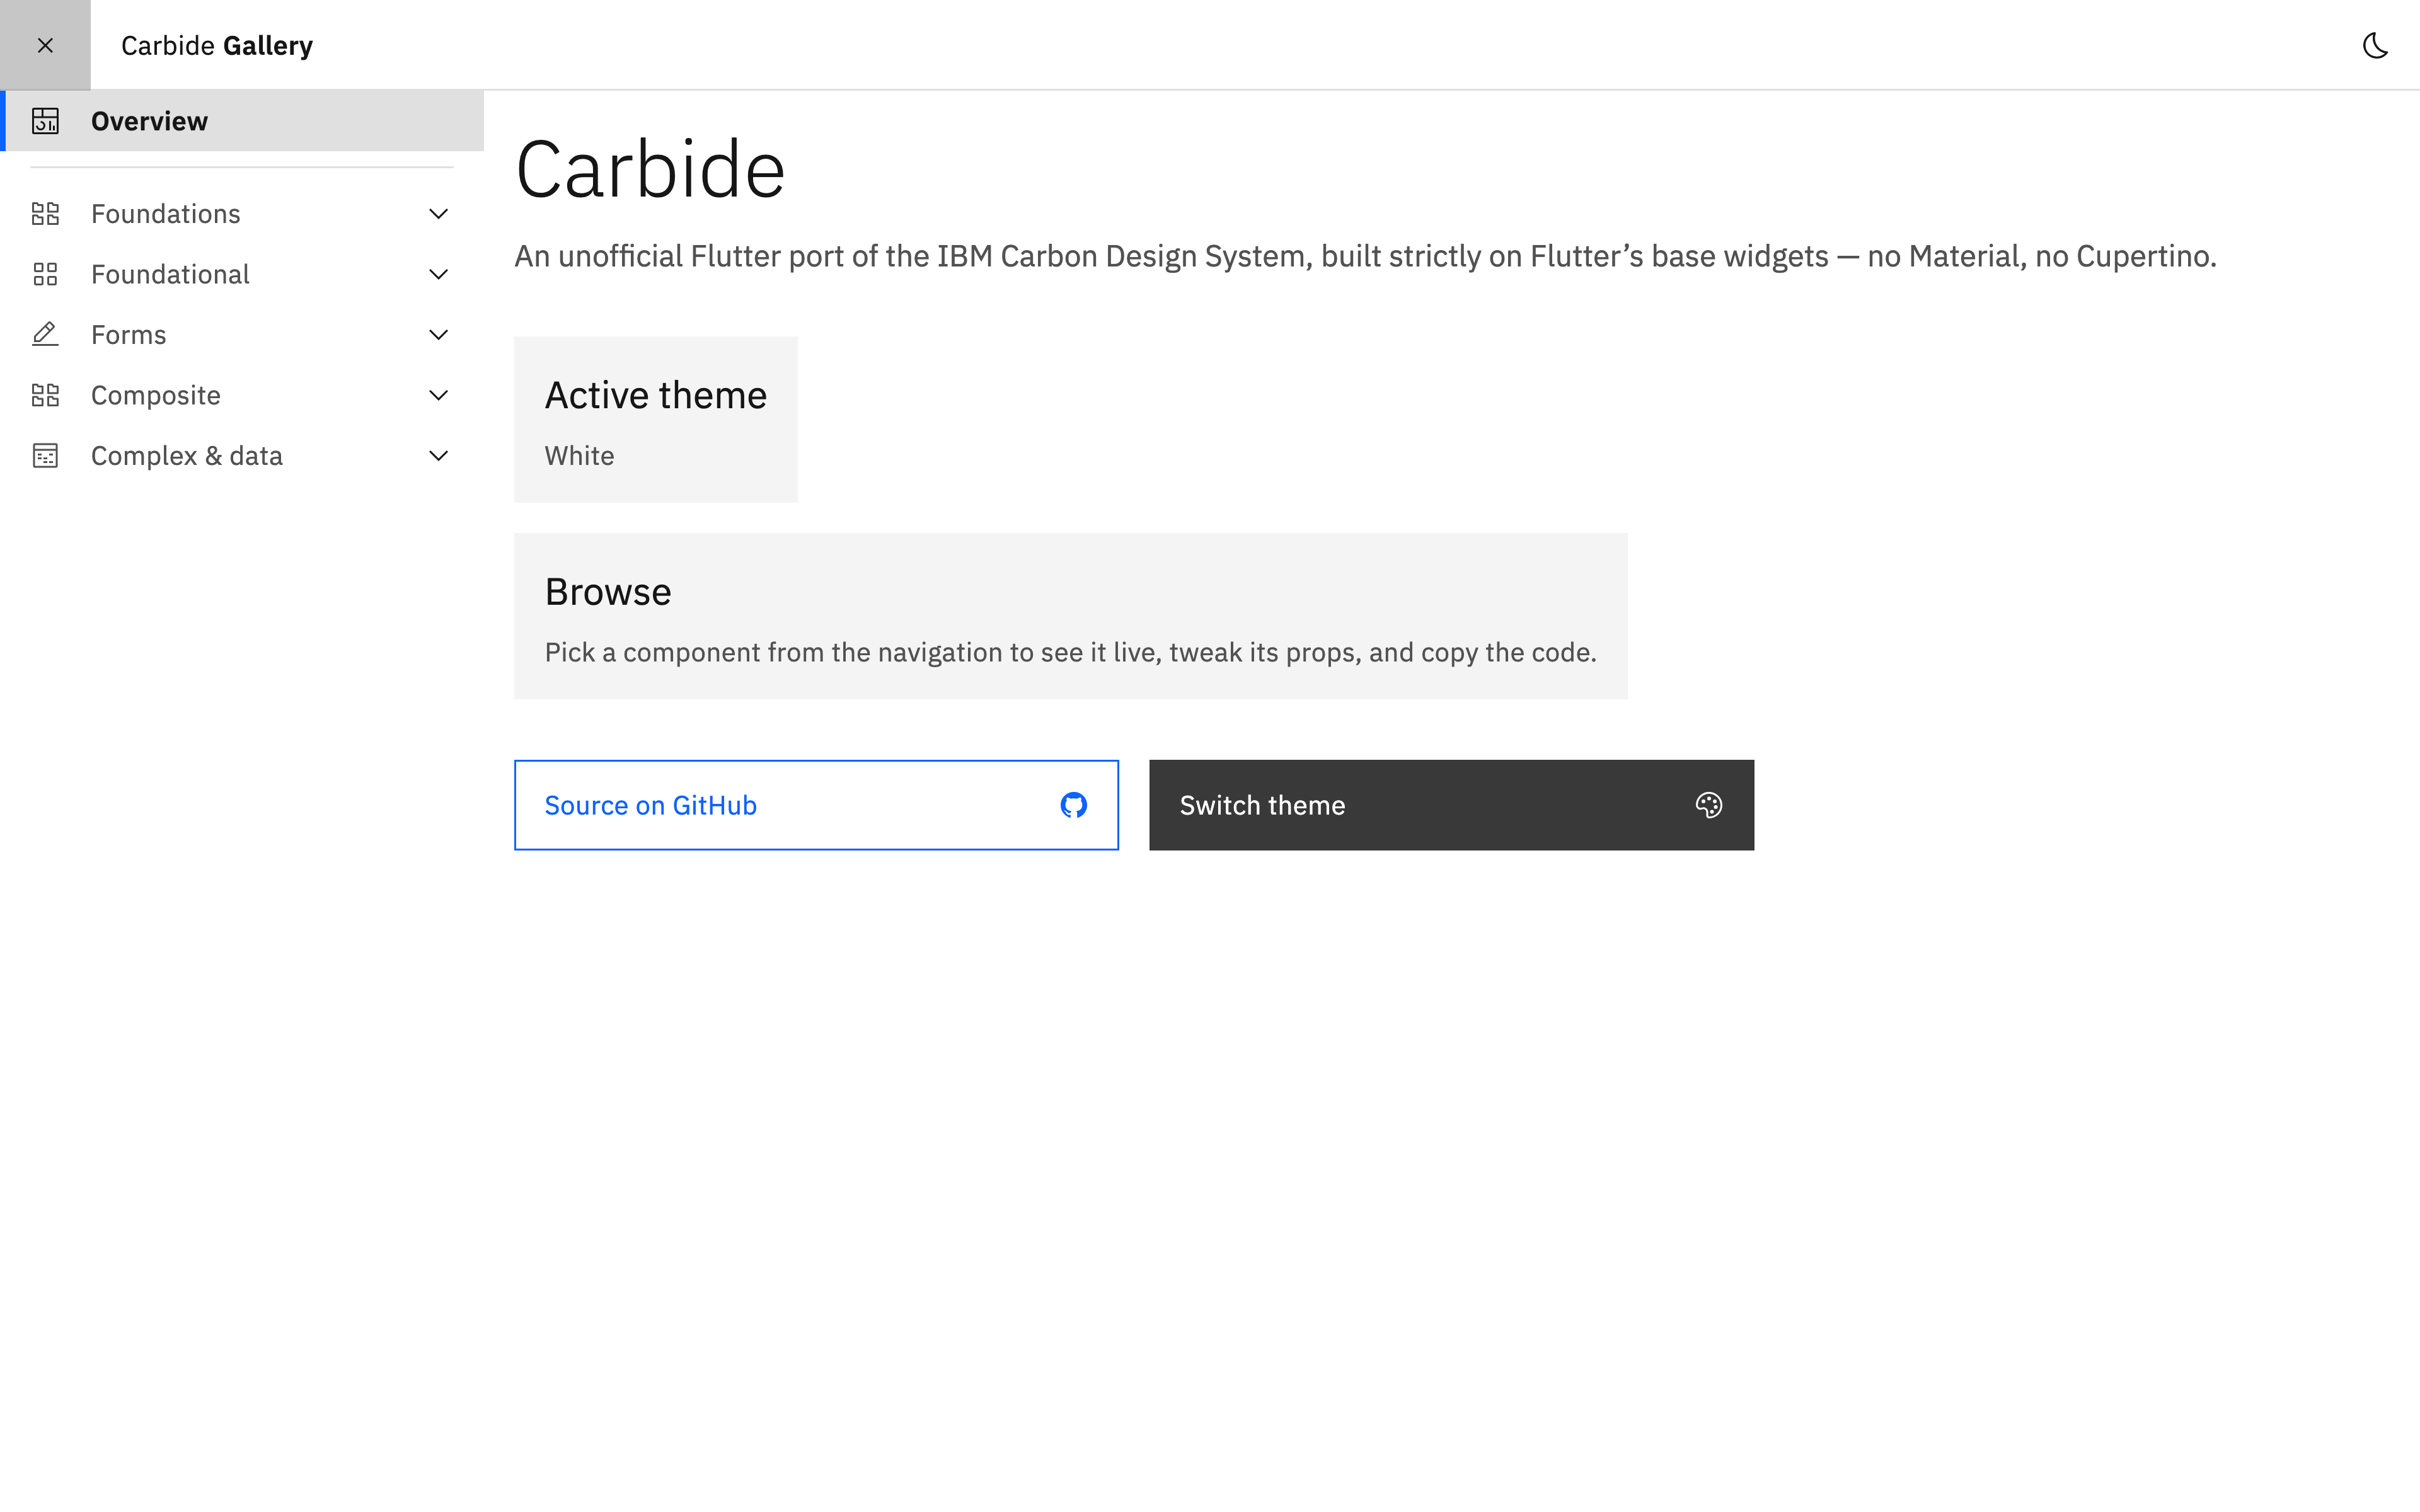Viewport: 2420px width, 1512px height.
Task: Click the Switch theme button
Action: coord(1451,805)
